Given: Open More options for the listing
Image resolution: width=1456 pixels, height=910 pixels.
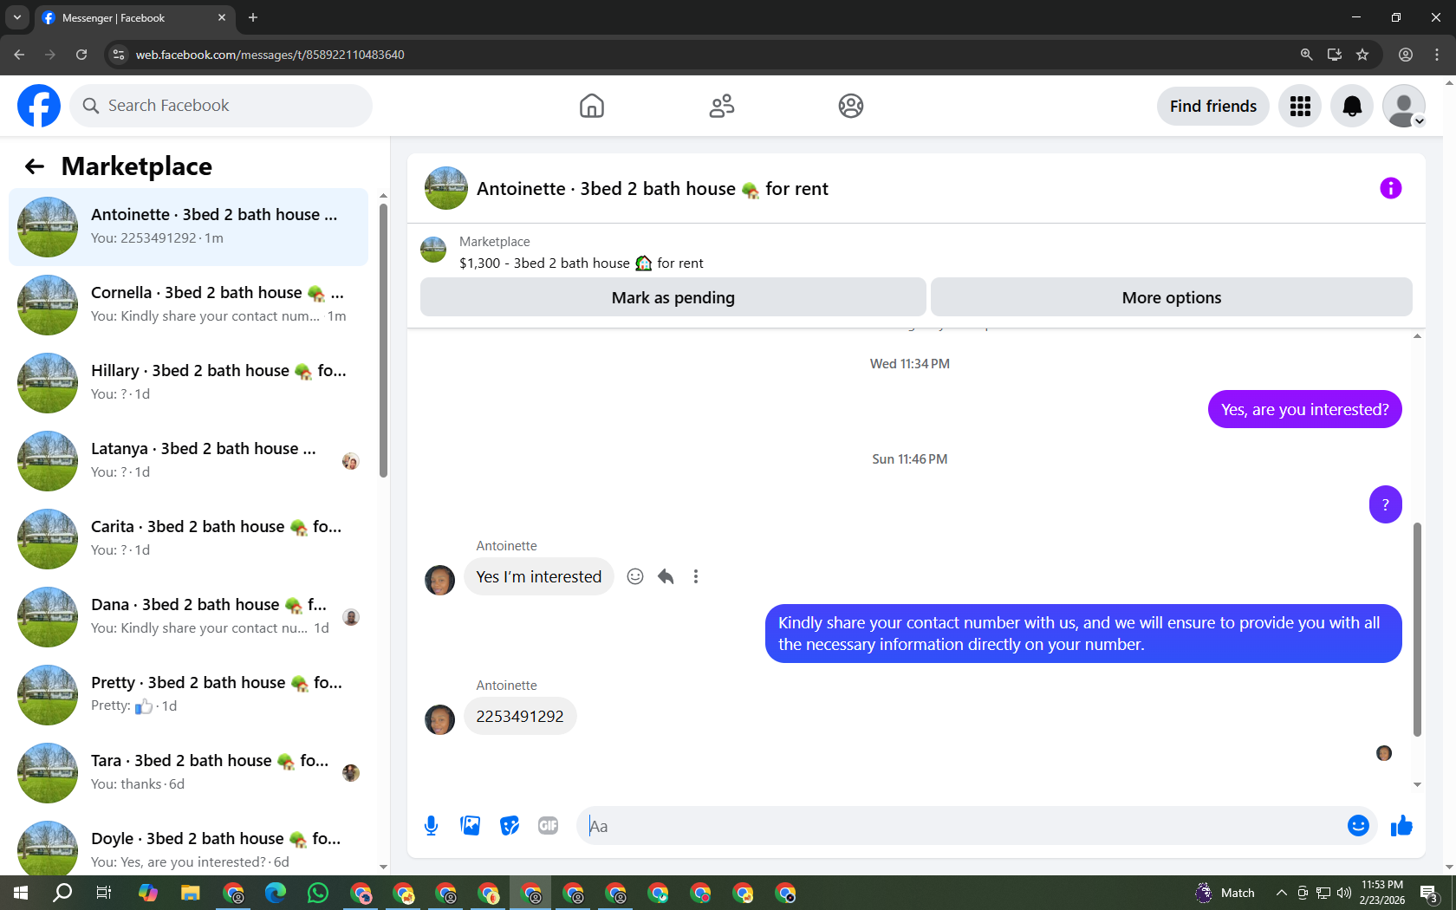Looking at the screenshot, I should click(1172, 297).
